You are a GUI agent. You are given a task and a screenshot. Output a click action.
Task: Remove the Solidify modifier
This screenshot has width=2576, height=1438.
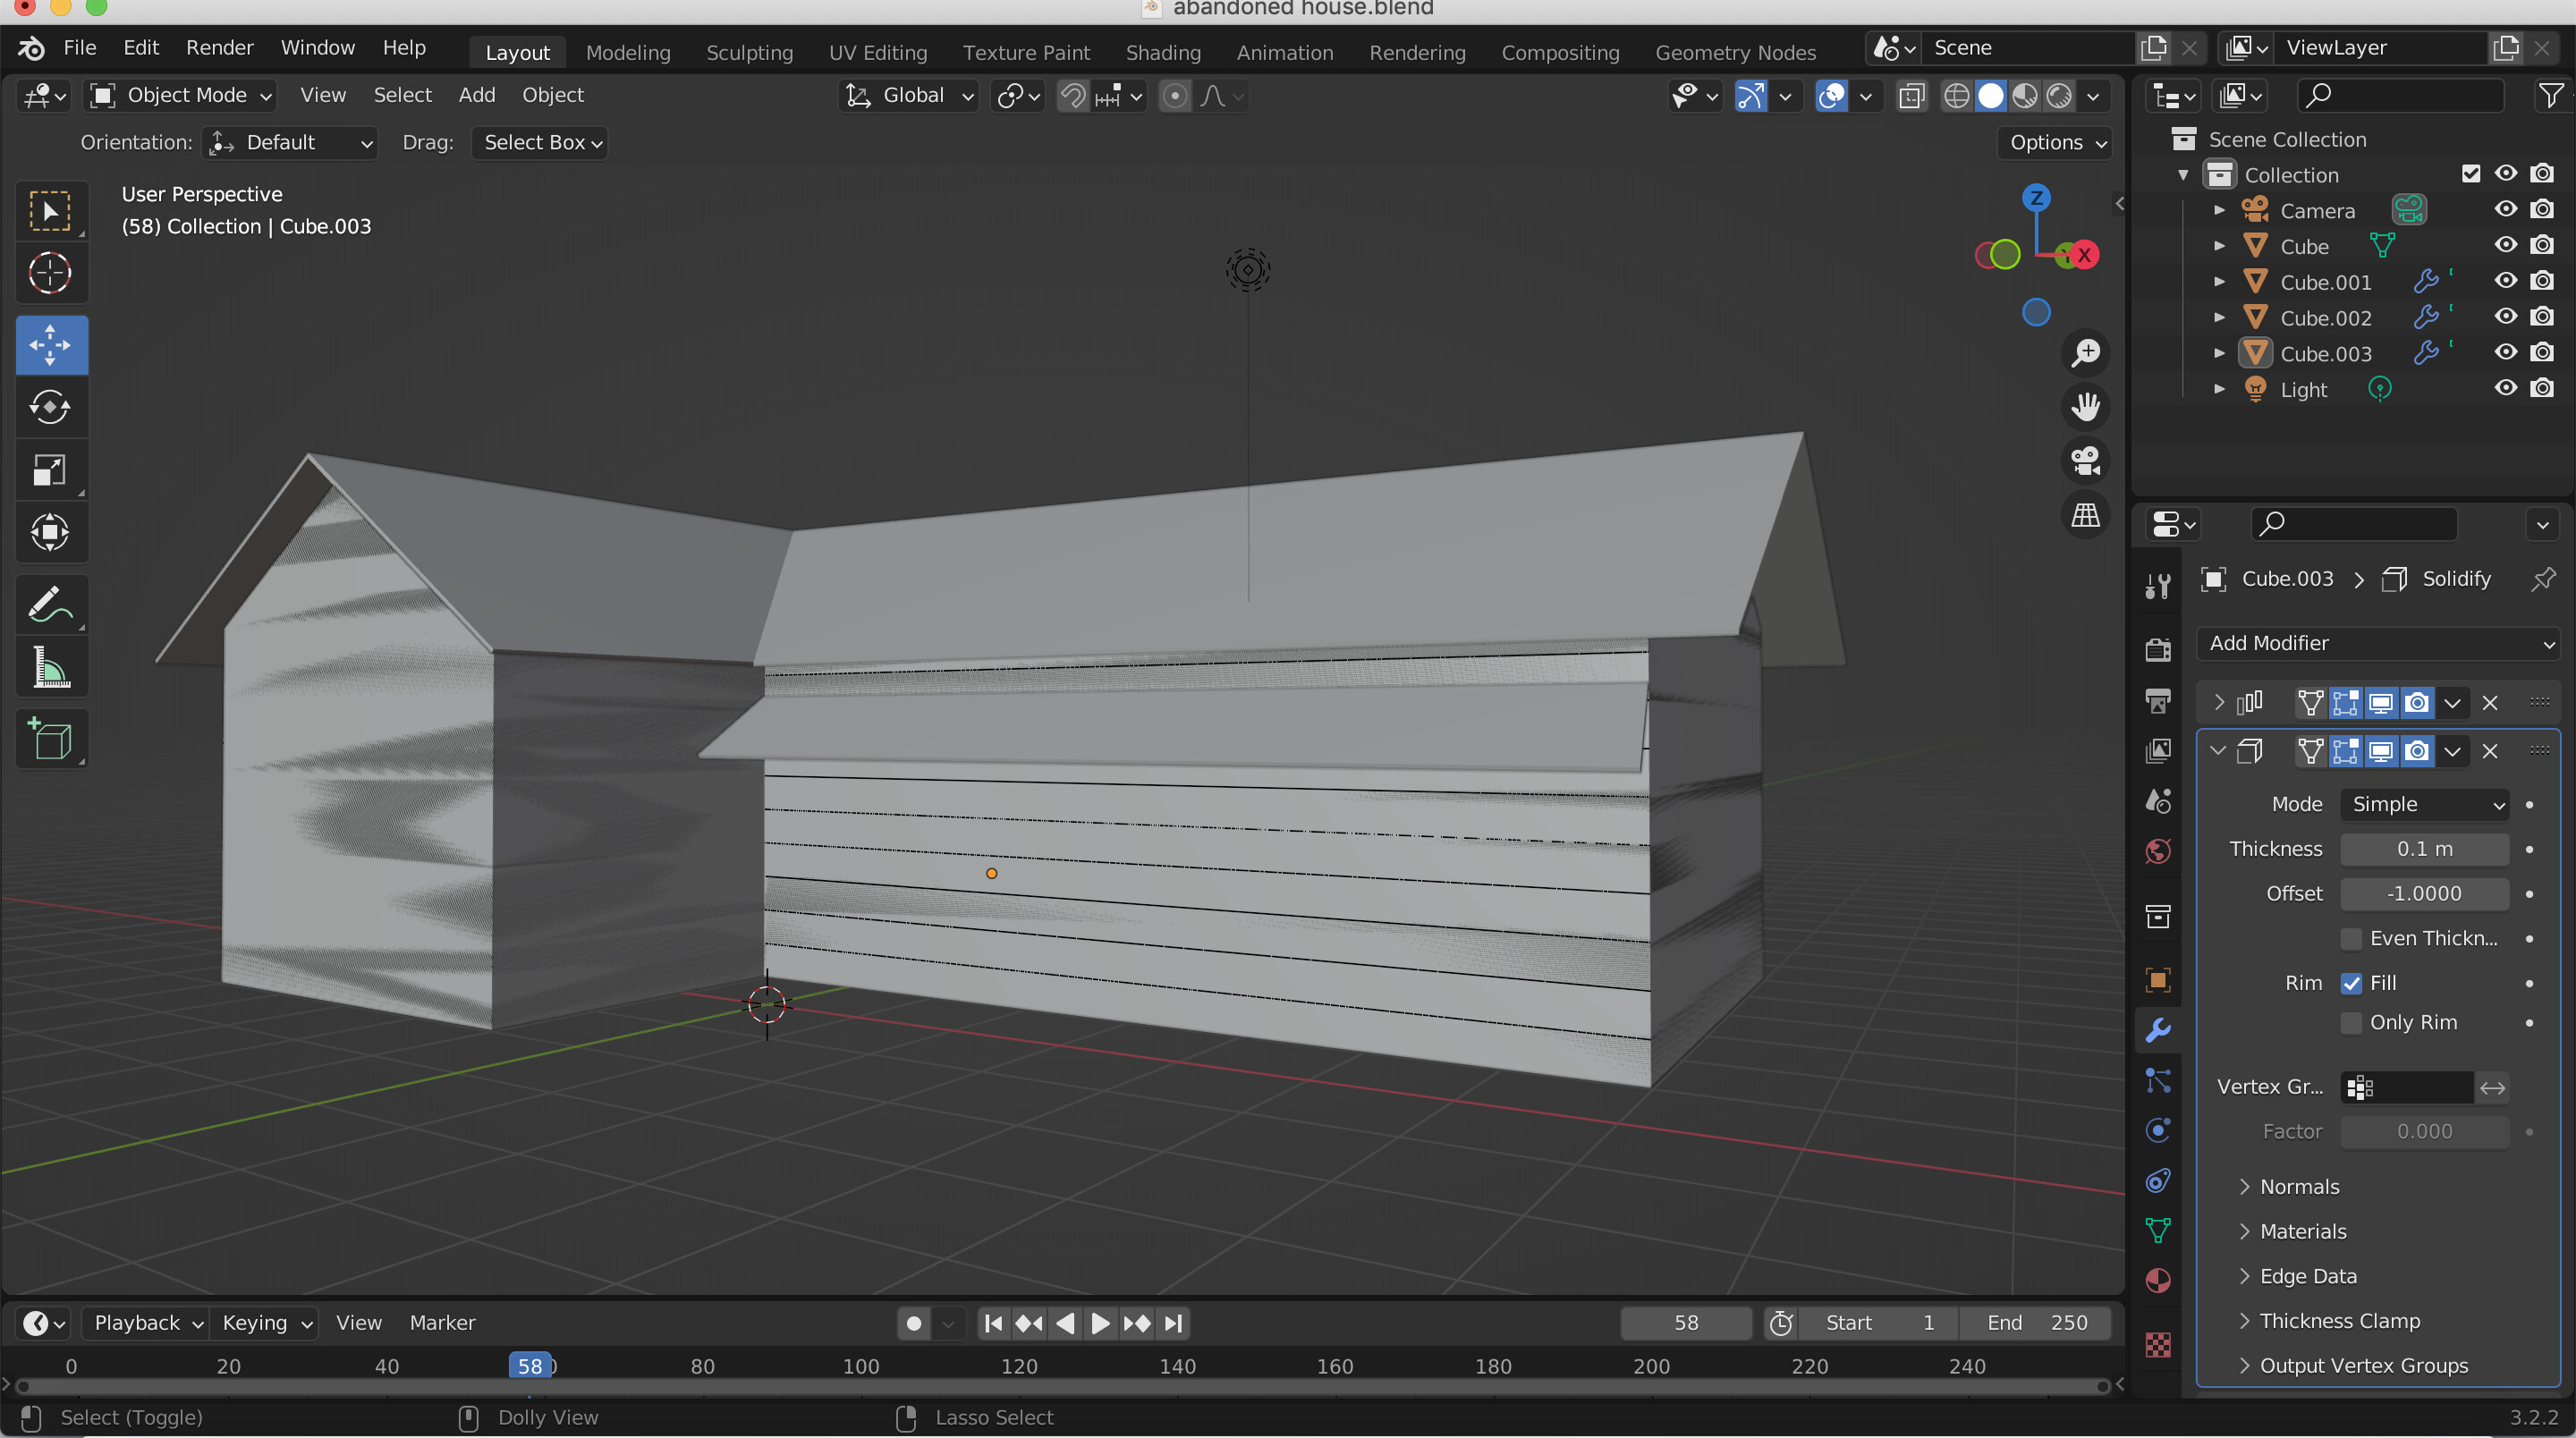click(2490, 751)
